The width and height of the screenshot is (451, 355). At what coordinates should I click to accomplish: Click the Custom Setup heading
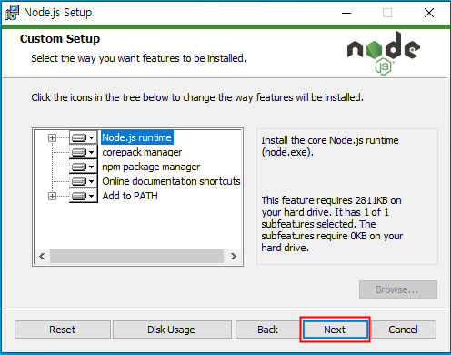(x=60, y=39)
